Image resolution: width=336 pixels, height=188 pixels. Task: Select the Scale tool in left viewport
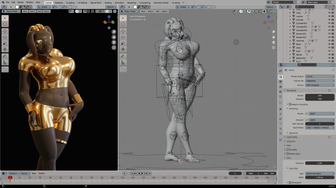tap(5, 43)
